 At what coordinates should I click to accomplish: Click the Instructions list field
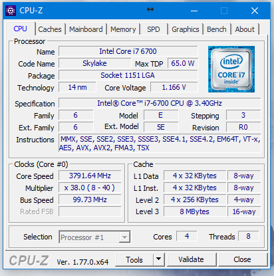point(160,144)
